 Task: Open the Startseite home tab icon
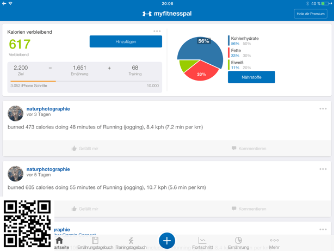pyautogui.click(x=59, y=241)
